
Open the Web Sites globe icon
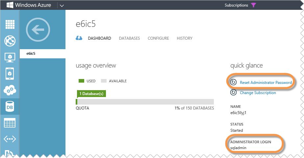[x=10, y=41]
